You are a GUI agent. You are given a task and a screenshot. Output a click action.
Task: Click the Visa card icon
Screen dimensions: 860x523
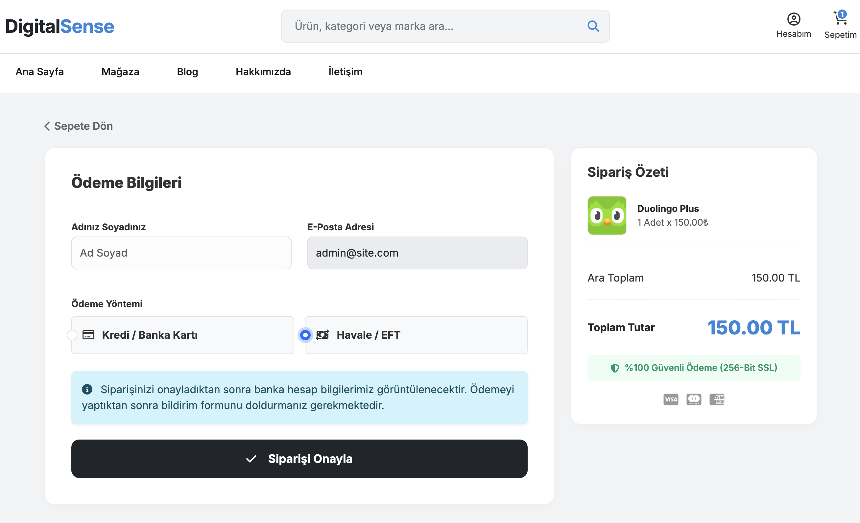[x=671, y=399]
